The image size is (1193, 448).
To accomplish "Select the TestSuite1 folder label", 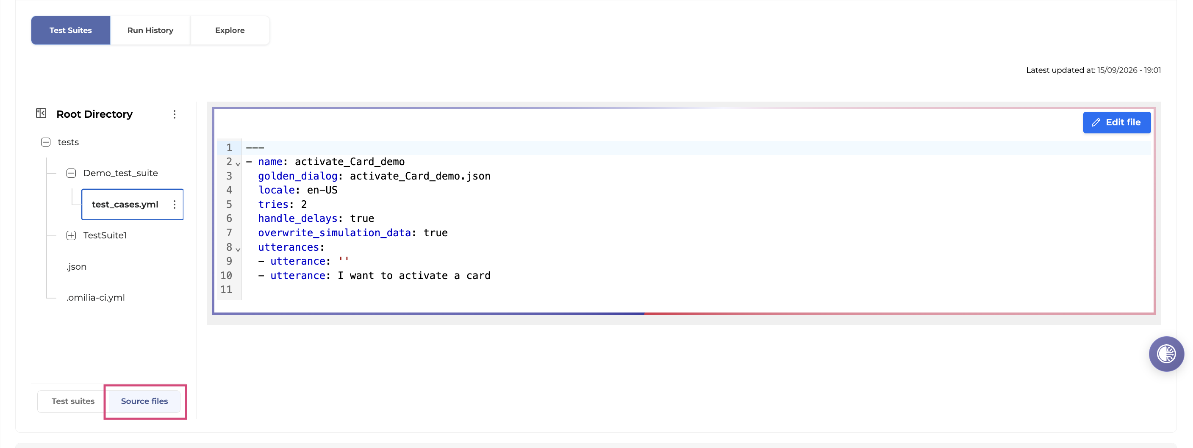I will [105, 235].
